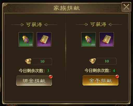133x106 pixels.
Task: Open the golden book reward on the left
Action: [44, 40]
